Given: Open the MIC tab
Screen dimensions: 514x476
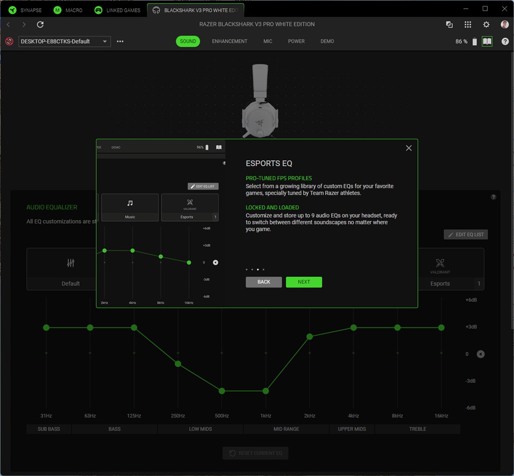Looking at the screenshot, I should (x=268, y=42).
